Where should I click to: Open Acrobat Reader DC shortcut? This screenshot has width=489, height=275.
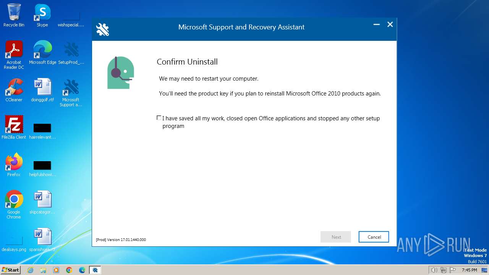[x=14, y=55]
